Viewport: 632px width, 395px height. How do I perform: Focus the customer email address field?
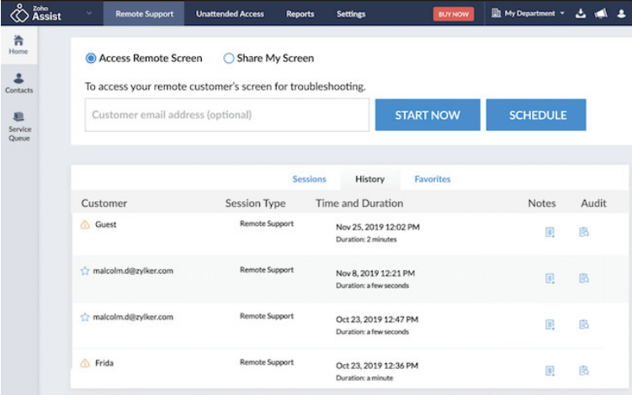point(227,115)
